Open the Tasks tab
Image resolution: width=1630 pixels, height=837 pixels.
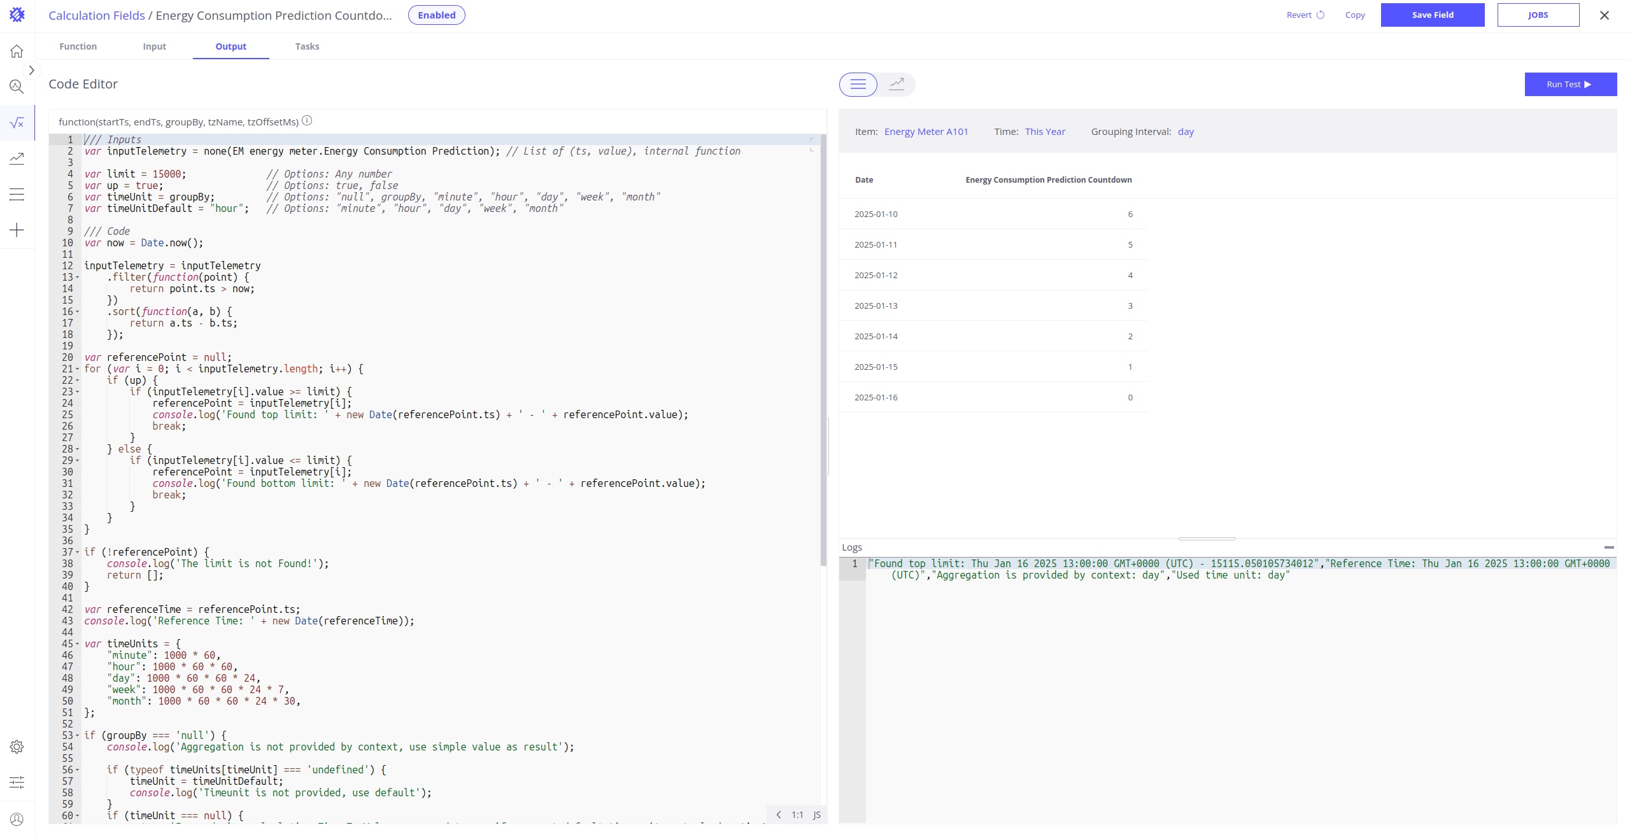pos(307,46)
